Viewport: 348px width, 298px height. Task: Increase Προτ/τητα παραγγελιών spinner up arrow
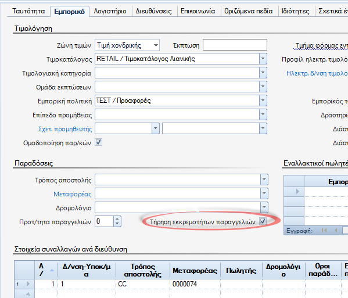(117, 219)
